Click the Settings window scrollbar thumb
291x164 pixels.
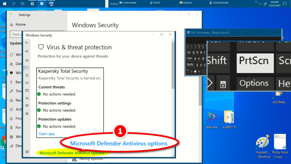[200, 91]
